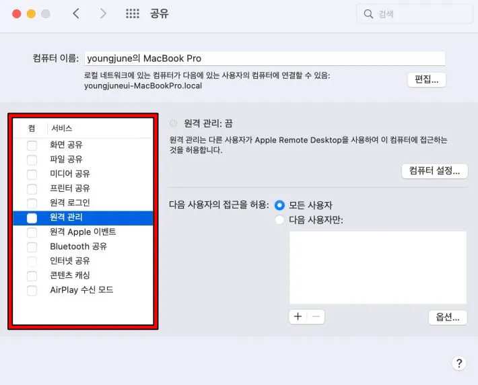Enable the 파일 공유 checkbox
The height and width of the screenshot is (385, 478).
32,160
